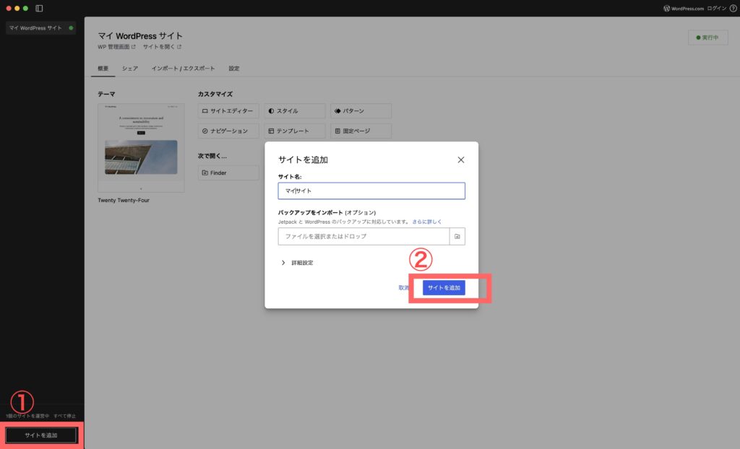
Task: Click the すべて停止 link in sidebar
Action: tap(64, 416)
